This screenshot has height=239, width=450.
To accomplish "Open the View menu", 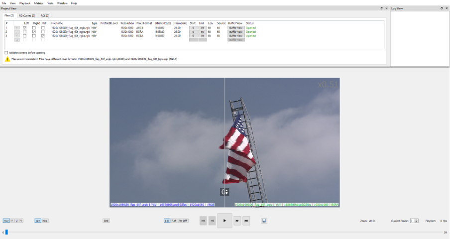I will click(x=12, y=3).
